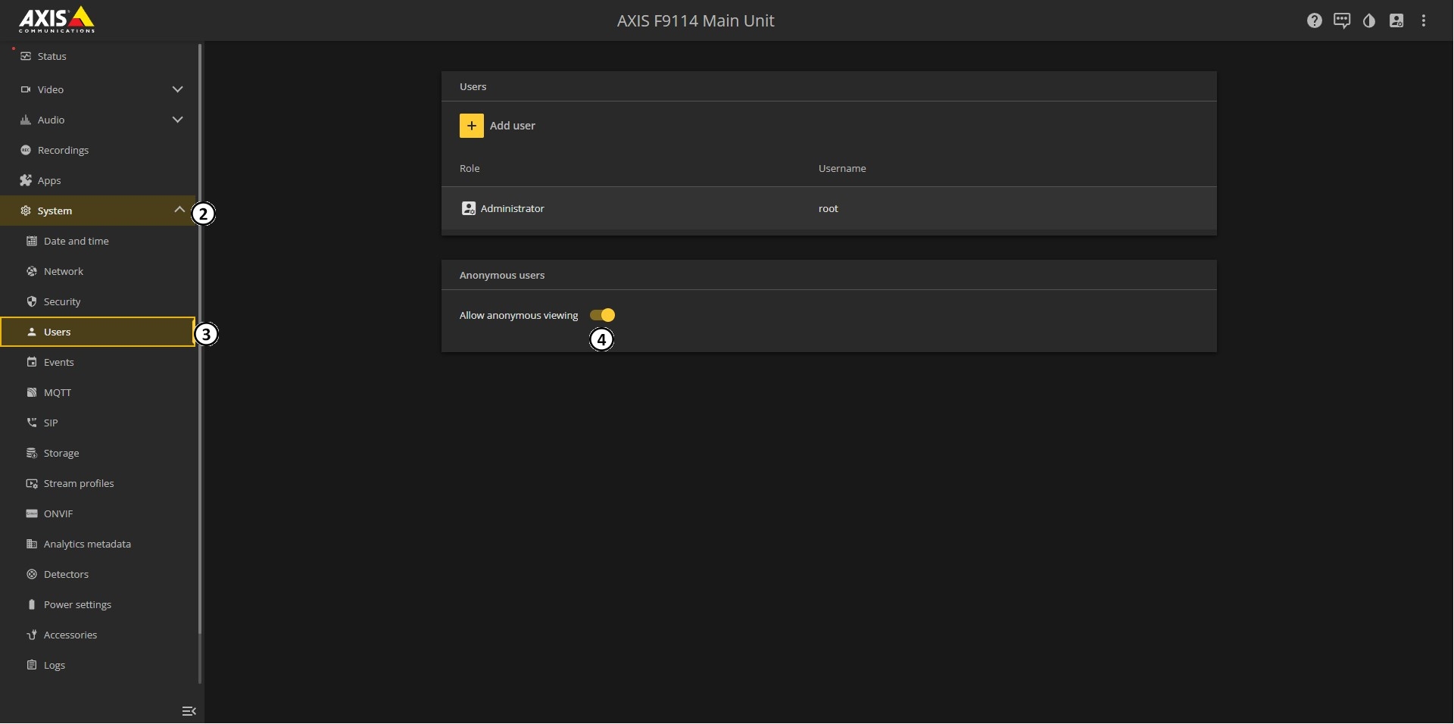Click the yellow plus Add user icon
This screenshot has height=724, width=1454.
coord(471,126)
